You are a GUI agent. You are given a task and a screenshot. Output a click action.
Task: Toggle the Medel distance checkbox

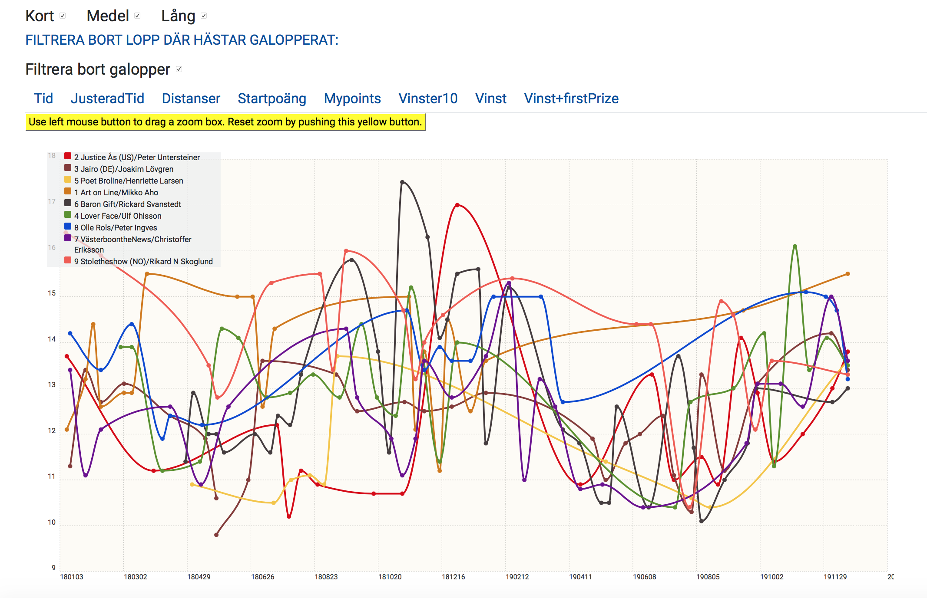[137, 16]
